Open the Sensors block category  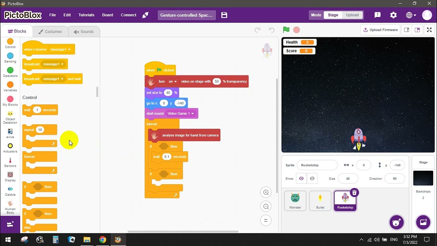point(10,162)
